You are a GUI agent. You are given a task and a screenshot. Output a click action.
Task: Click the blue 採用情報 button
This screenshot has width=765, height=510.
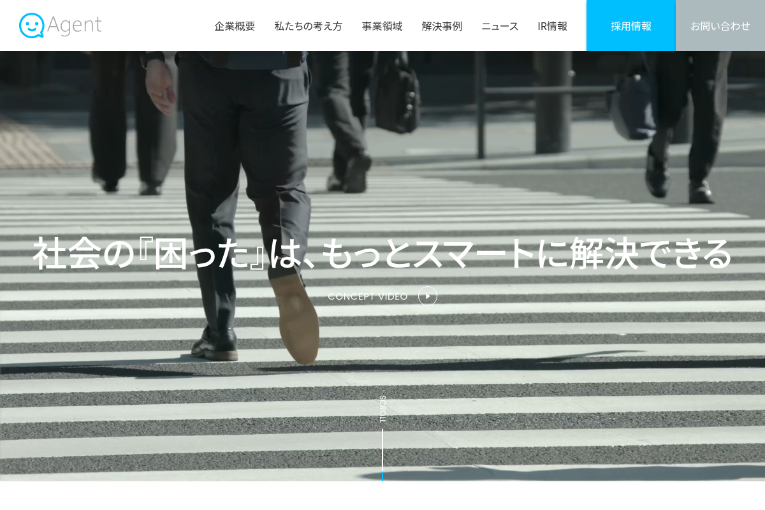[631, 25]
